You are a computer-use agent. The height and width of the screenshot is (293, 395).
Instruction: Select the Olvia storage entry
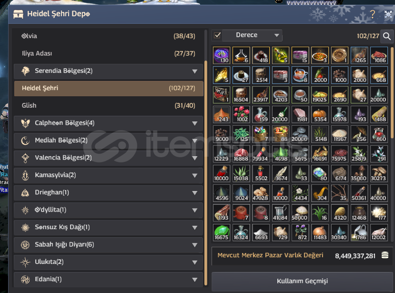click(x=108, y=36)
